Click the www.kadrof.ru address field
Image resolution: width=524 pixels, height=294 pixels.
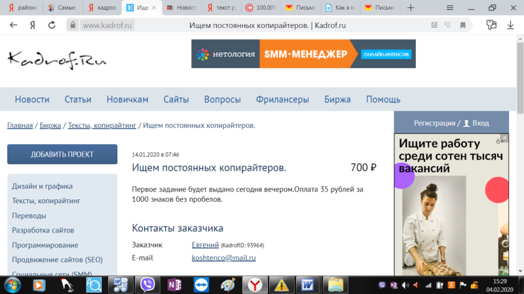pyautogui.click(x=107, y=25)
